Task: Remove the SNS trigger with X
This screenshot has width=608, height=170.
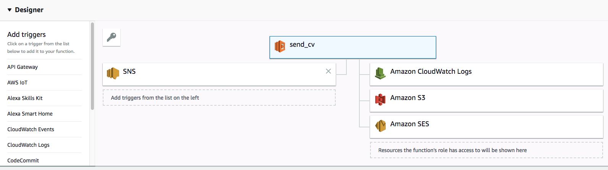Action: coord(328,71)
